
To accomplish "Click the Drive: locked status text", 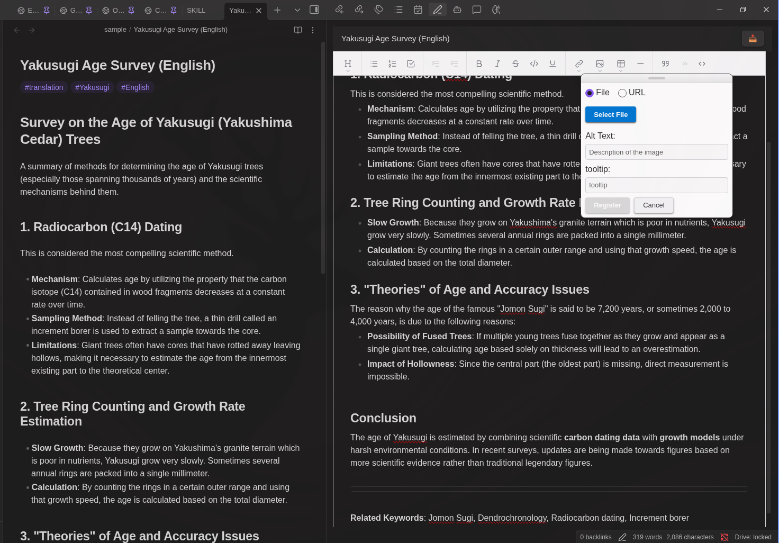I will point(753,537).
